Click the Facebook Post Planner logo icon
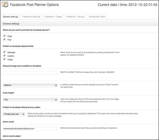The image size is (159, 140). (5, 4)
